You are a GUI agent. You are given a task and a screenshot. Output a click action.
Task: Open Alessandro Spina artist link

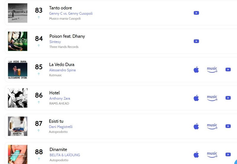[62, 70]
